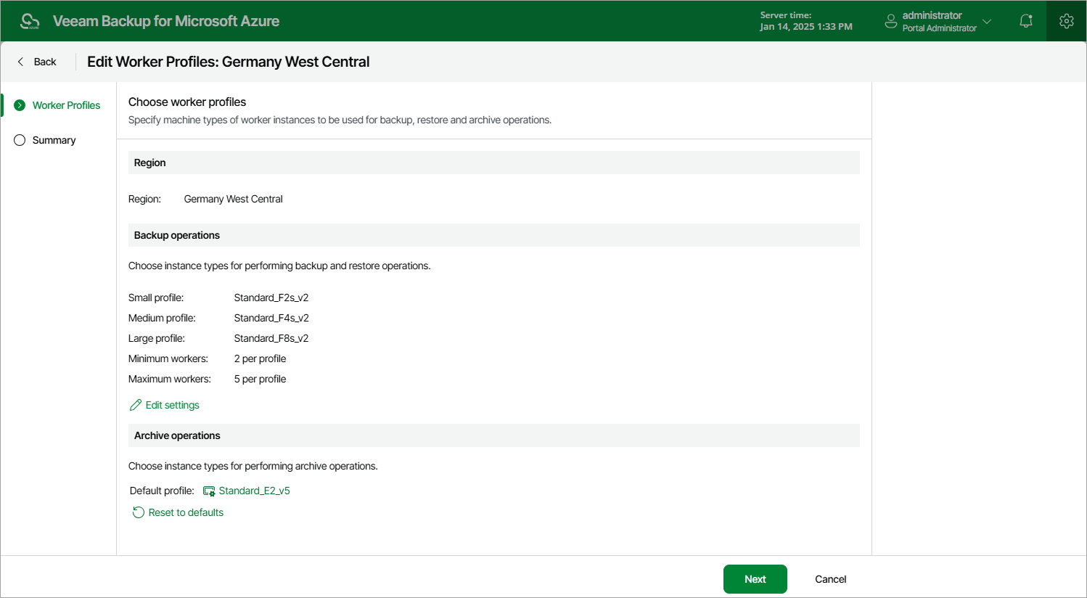The width and height of the screenshot is (1087, 598).
Task: Click the Veeam cloud logo icon
Action: pyautogui.click(x=30, y=21)
